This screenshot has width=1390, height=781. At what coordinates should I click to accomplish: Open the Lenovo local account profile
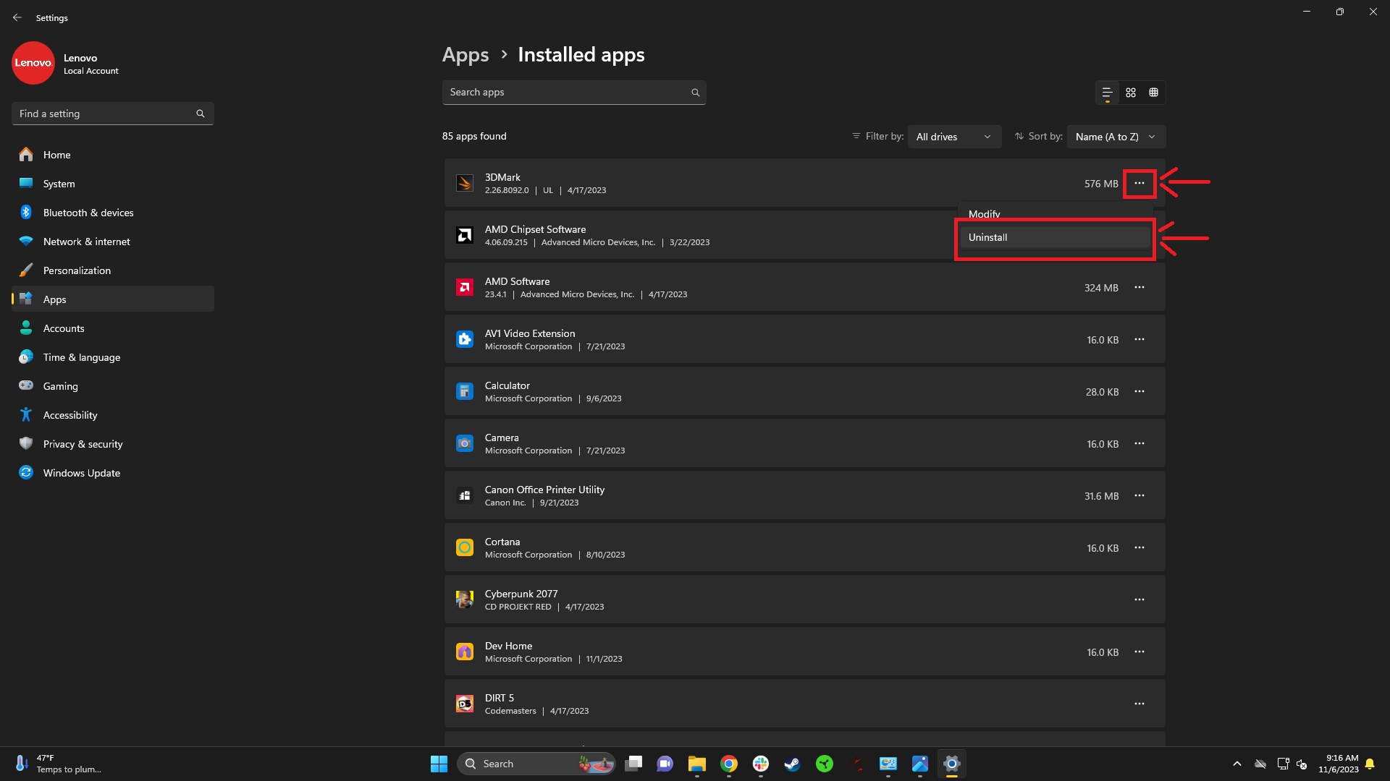[x=65, y=64]
